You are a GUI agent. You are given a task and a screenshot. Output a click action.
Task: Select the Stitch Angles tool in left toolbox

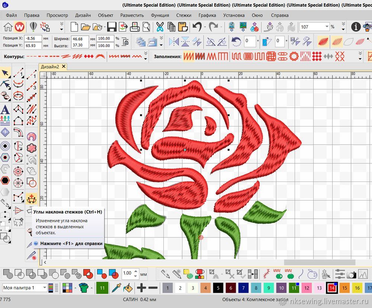32,198
